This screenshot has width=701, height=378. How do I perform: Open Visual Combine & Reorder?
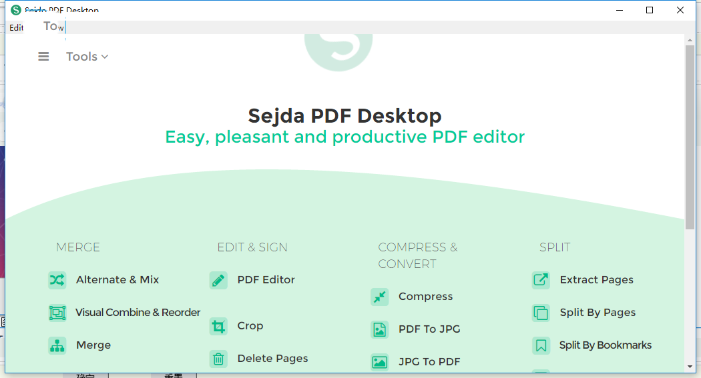[138, 313]
